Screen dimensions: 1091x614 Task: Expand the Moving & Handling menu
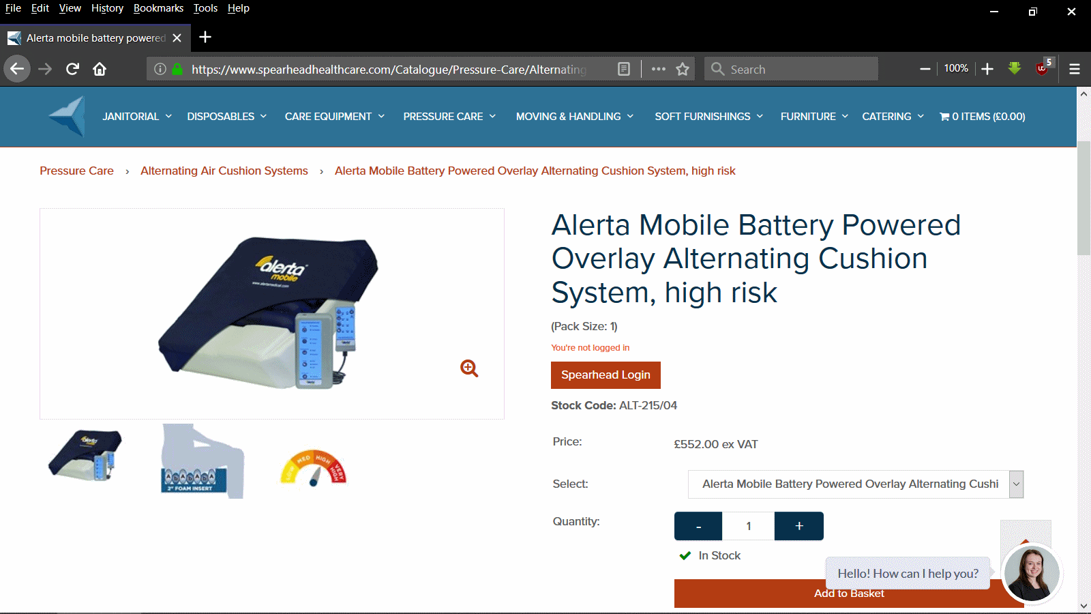[575, 117]
